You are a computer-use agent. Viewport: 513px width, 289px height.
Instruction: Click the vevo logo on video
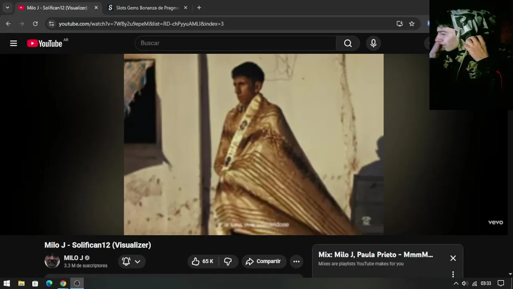pyautogui.click(x=495, y=222)
